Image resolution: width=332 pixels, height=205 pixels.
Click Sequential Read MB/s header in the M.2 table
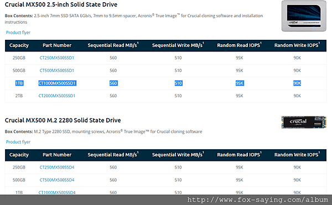(x=113, y=155)
